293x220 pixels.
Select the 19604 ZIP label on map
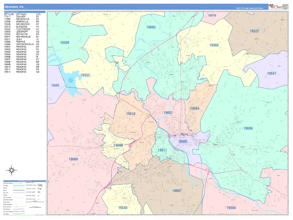[x=195, y=109]
